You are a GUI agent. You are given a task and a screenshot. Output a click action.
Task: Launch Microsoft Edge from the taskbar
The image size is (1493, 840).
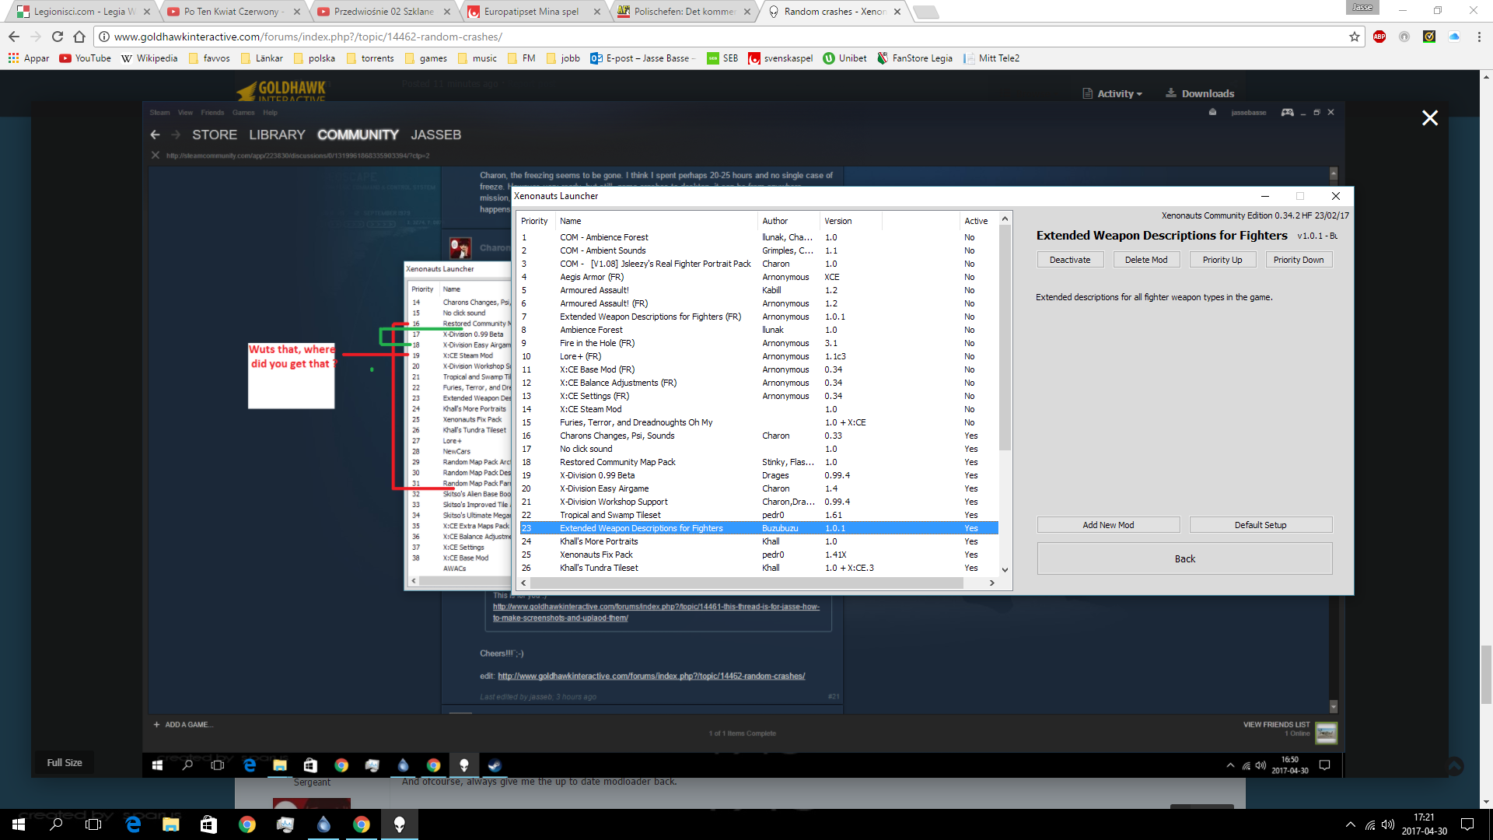click(x=133, y=824)
